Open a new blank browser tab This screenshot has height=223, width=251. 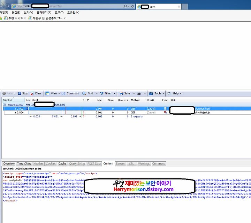pyautogui.click(x=185, y=7)
